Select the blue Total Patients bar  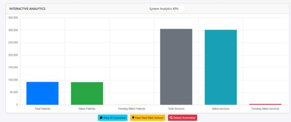pyautogui.click(x=42, y=93)
